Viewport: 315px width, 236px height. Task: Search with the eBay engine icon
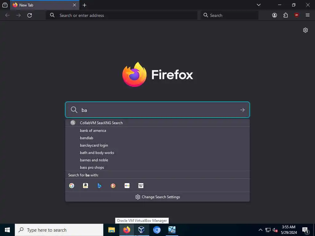(x=127, y=186)
